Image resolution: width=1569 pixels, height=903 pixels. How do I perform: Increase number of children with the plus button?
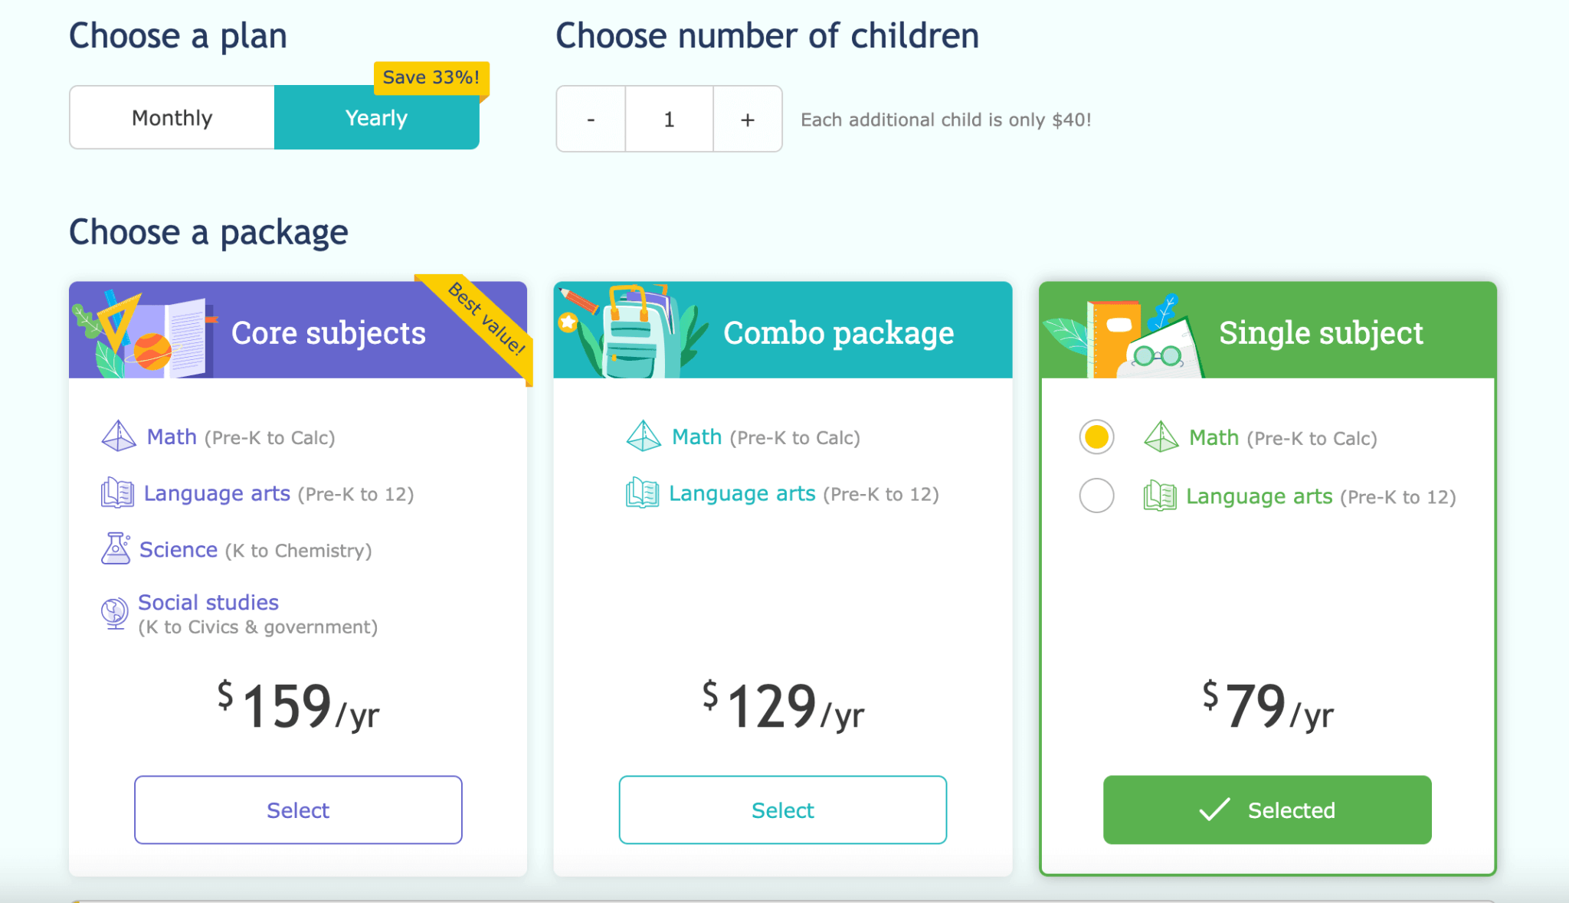pos(747,119)
